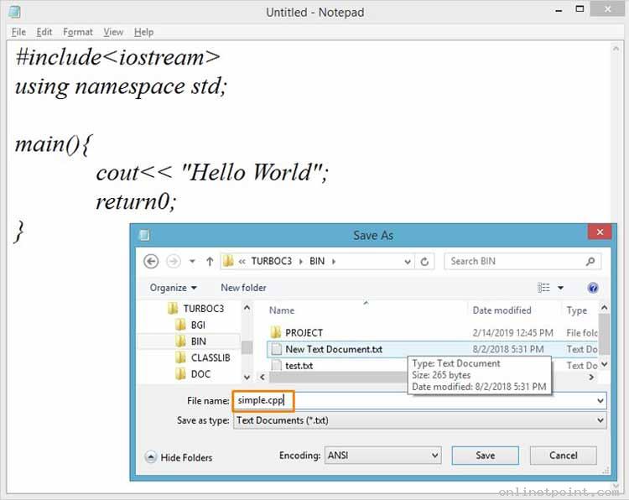Click PROJECT folder icon
The image size is (629, 500).
coord(276,333)
